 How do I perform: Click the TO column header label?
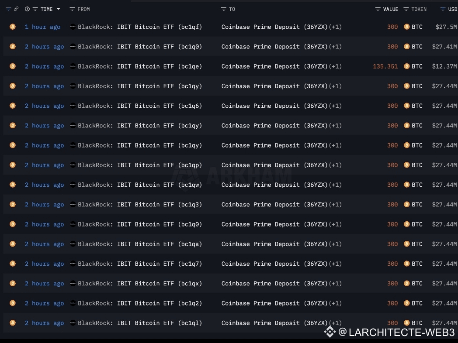tap(232, 9)
